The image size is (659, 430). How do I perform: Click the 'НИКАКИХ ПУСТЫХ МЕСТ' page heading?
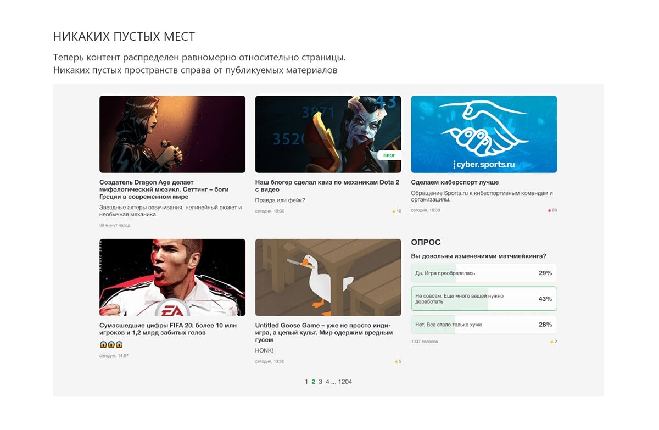click(x=124, y=37)
